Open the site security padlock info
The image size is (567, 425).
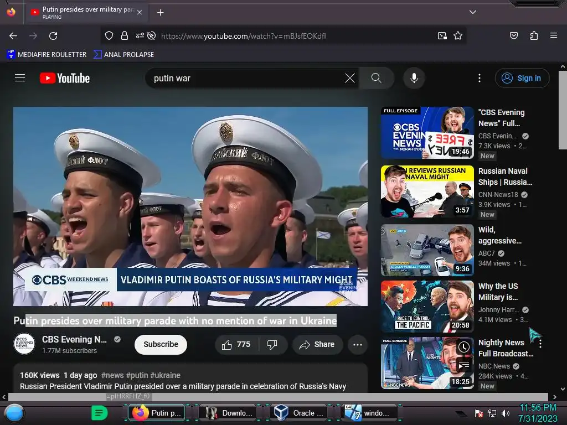125,35
